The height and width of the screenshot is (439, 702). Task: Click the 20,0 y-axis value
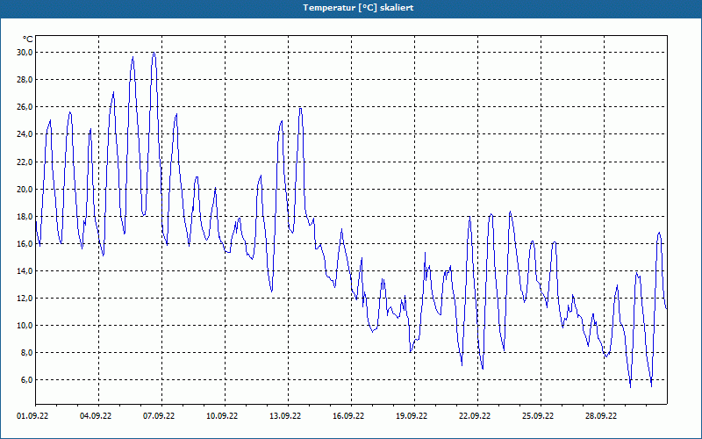(26, 189)
